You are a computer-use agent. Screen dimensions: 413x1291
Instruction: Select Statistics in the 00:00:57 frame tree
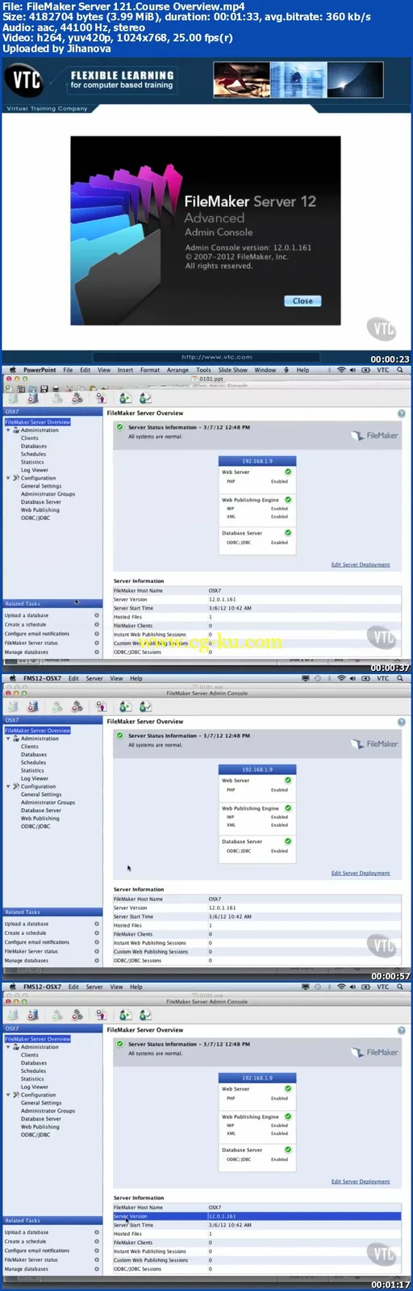coord(32,770)
